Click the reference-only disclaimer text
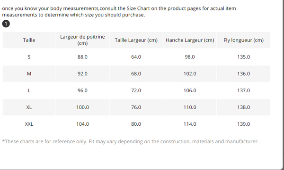Screen dimensions: 284x170 [x=131, y=141]
